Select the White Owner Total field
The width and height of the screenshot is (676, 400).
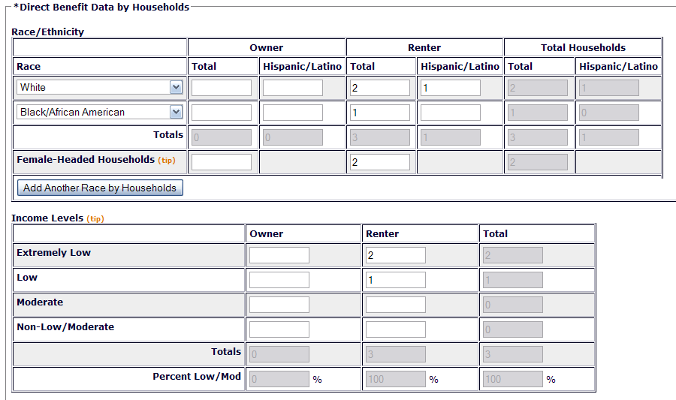[x=222, y=88]
